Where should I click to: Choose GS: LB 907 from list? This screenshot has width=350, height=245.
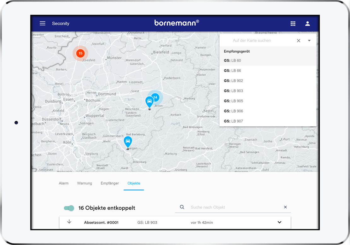(268, 121)
